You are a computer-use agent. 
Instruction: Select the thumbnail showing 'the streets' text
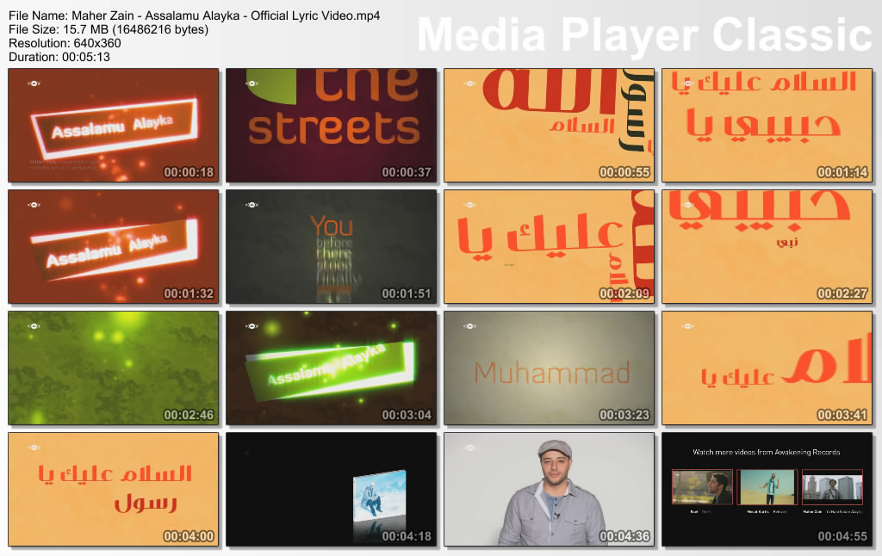332,126
